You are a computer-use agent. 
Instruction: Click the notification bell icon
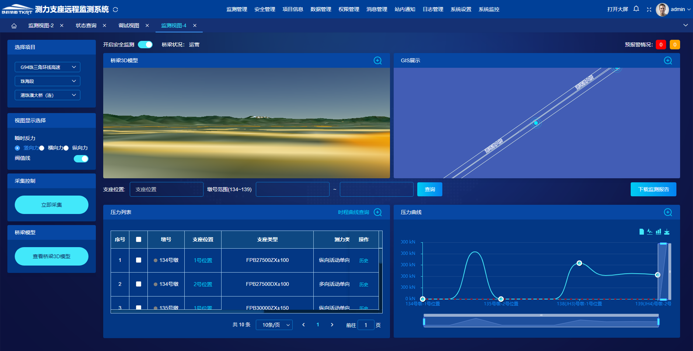pos(636,9)
